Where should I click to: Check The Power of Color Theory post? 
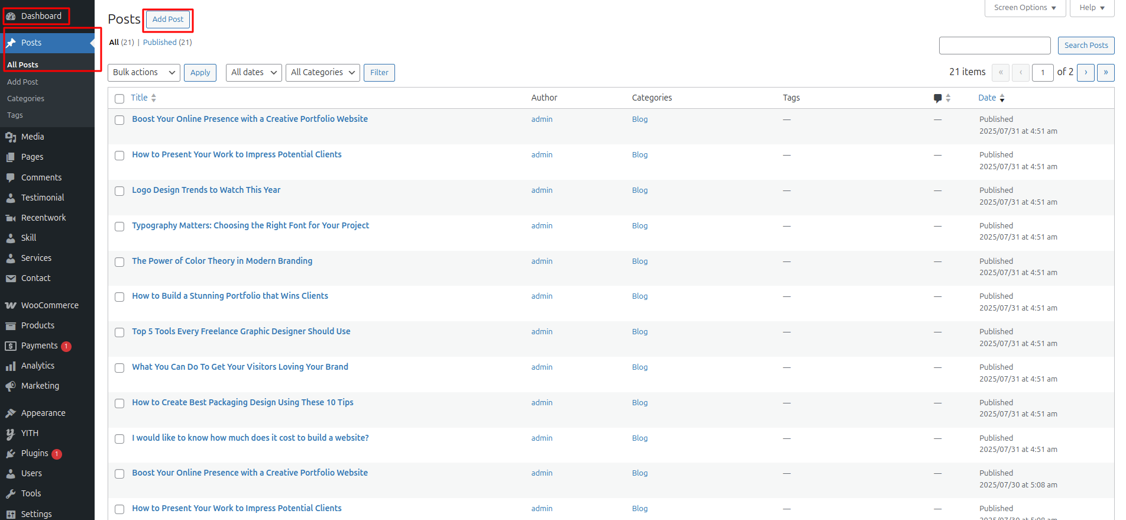(x=119, y=262)
